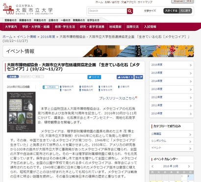Open the 2010年度 sidebar archive row

pyautogui.click(x=172, y=114)
